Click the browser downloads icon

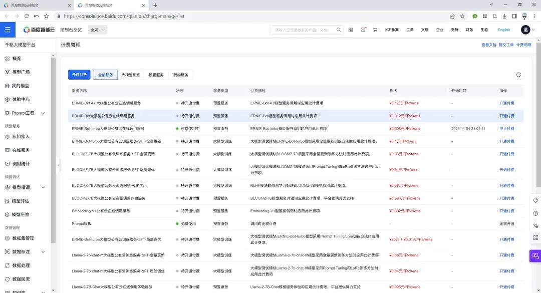(x=504, y=16)
